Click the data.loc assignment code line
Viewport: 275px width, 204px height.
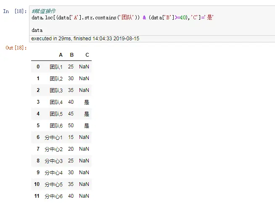pyautogui.click(x=123, y=18)
